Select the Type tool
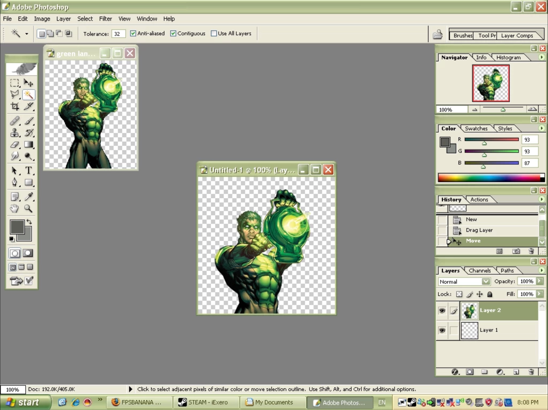The width and height of the screenshot is (548, 410). point(28,170)
